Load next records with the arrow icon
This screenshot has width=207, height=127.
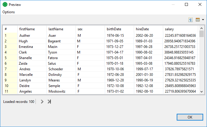click(42, 101)
